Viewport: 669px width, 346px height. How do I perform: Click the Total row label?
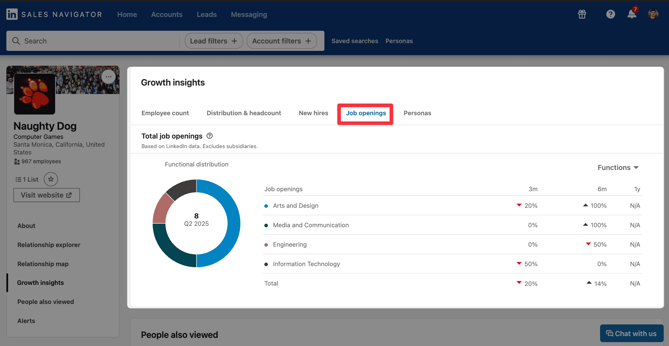tap(271, 283)
